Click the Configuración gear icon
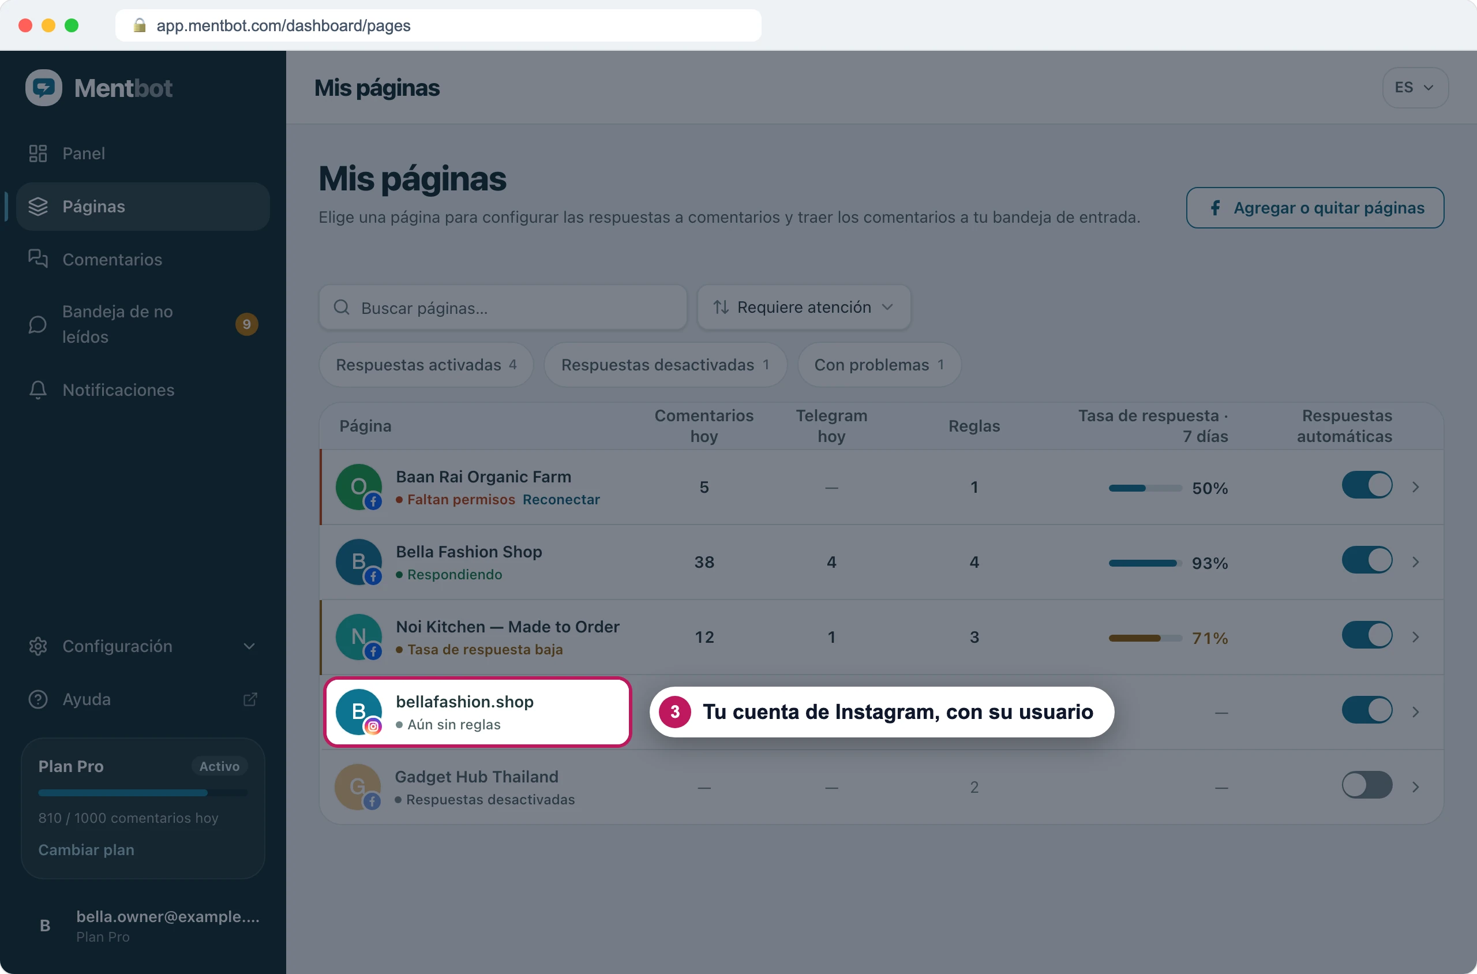The image size is (1477, 974). 38,646
